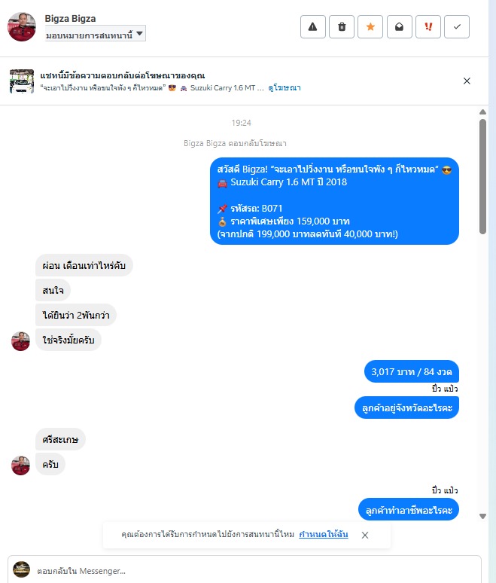Image resolution: width=496 pixels, height=583 pixels.
Task: Open the มอบหมายการสนทนานี้ assignment dropdown
Action: [95, 34]
